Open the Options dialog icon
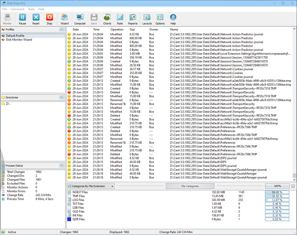The width and height of the screenshot is (297, 235). (160, 19)
